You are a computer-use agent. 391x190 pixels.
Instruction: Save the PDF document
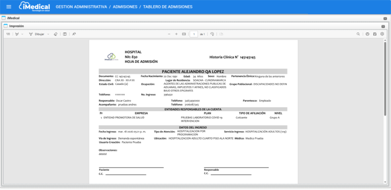tap(375, 34)
